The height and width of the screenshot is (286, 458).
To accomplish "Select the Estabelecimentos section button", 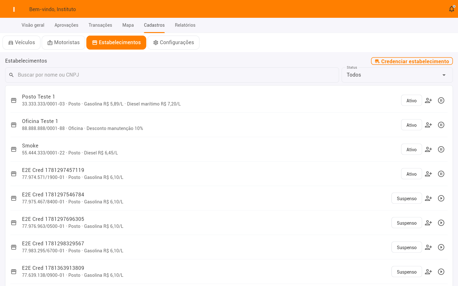I will pos(116,43).
